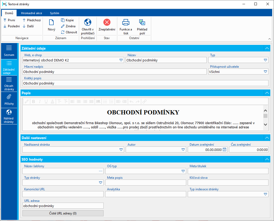274x221 pixels.
Task: Invalidate the record with Zneplatnění
Action: pyautogui.click(x=107, y=25)
